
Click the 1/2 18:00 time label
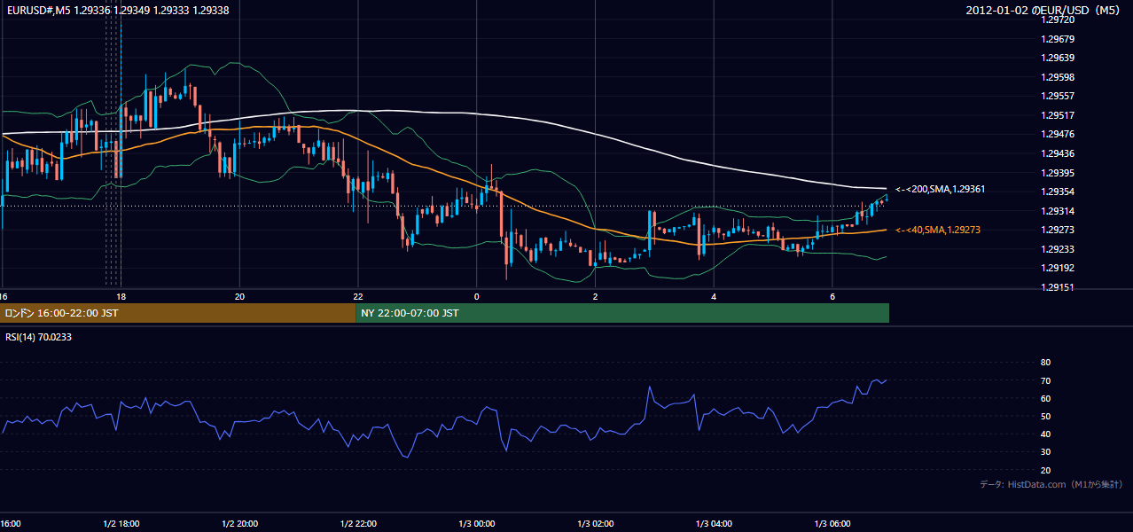(x=121, y=523)
